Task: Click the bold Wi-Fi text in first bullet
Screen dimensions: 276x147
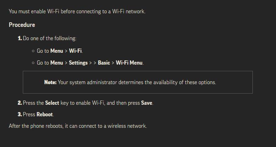Action: (75, 51)
